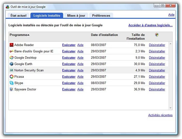This screenshot has height=139, width=182.
Task: Uninstall Skype with Désinstaller
Action: [x=157, y=83]
